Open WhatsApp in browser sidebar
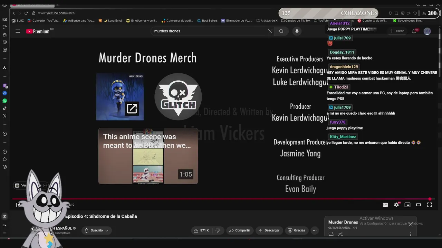 point(5,101)
